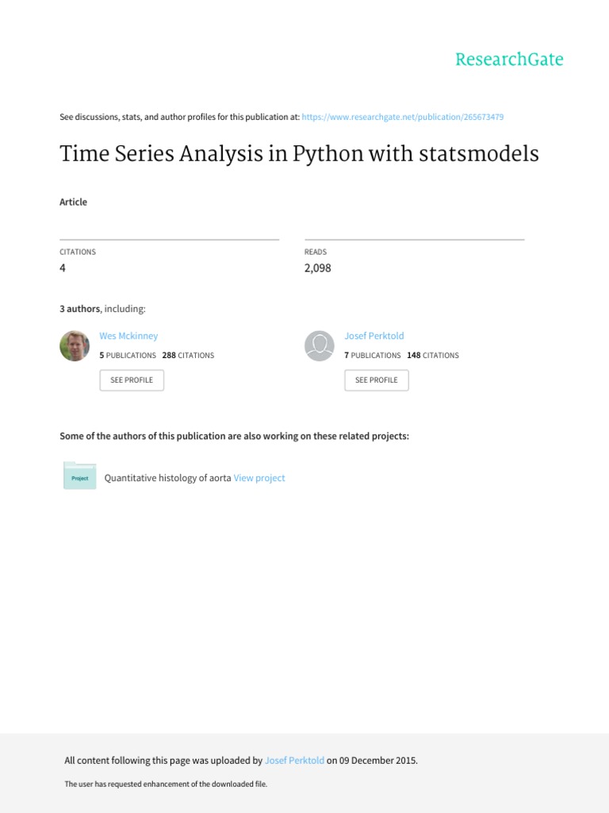The height and width of the screenshot is (813, 609).
Task: Click Wes Mckinney's profile photo
Action: click(x=75, y=346)
